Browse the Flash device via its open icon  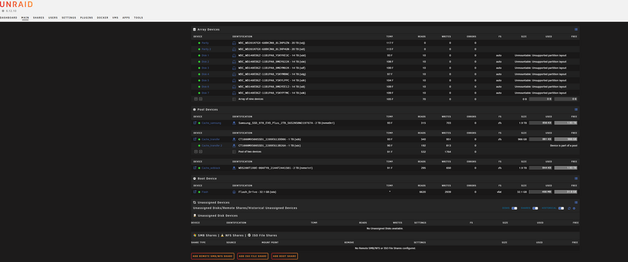[195, 192]
